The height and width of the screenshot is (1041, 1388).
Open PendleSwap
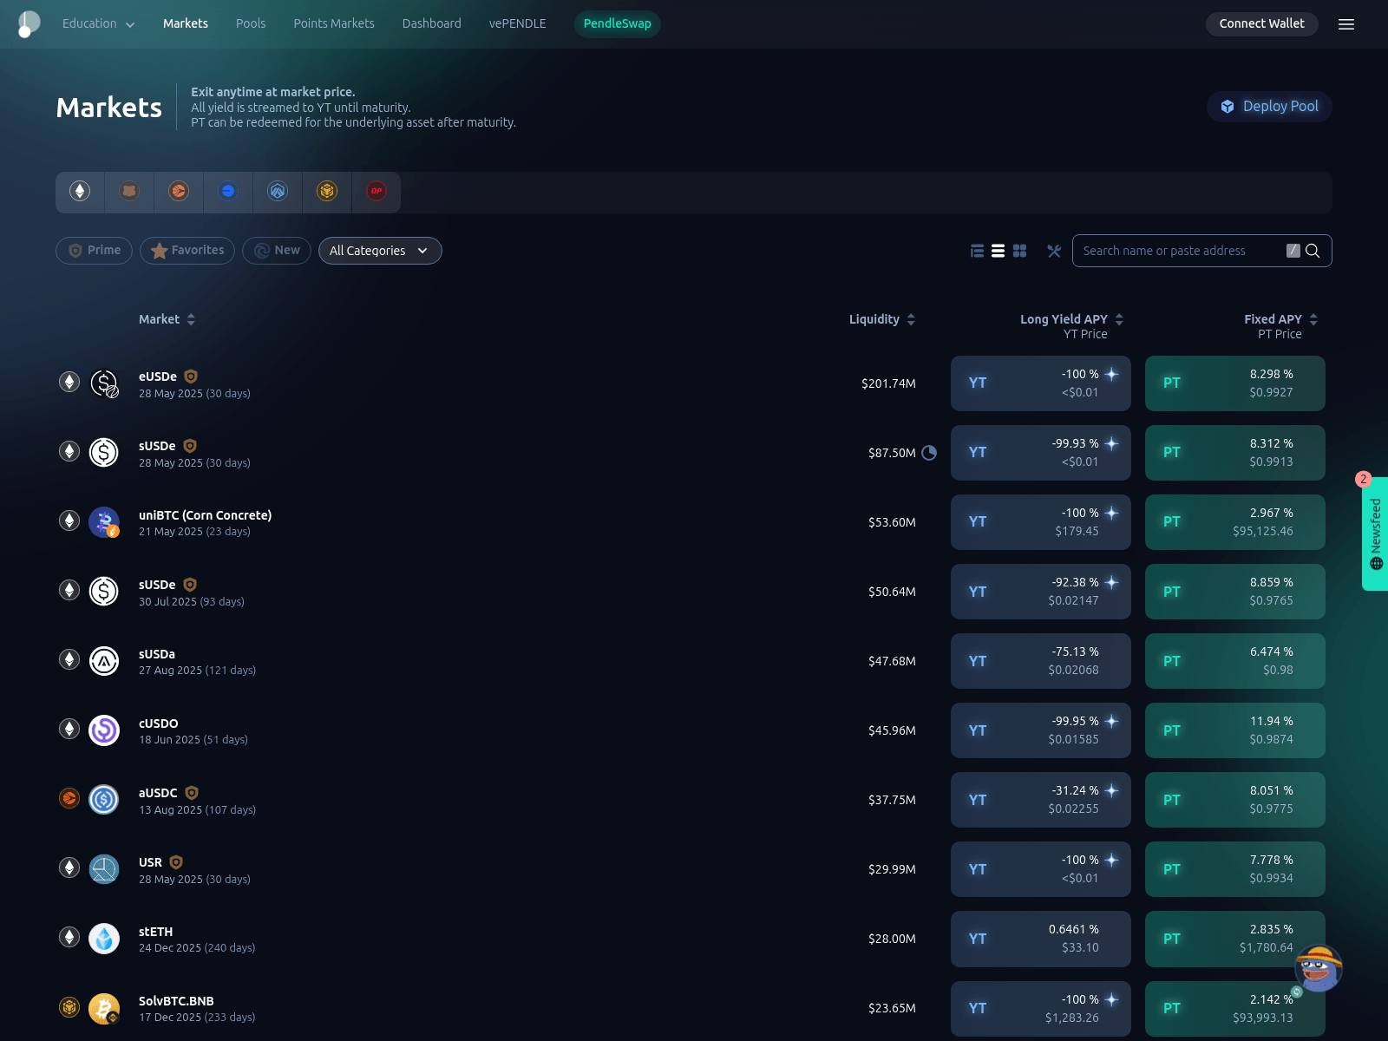tap(618, 23)
